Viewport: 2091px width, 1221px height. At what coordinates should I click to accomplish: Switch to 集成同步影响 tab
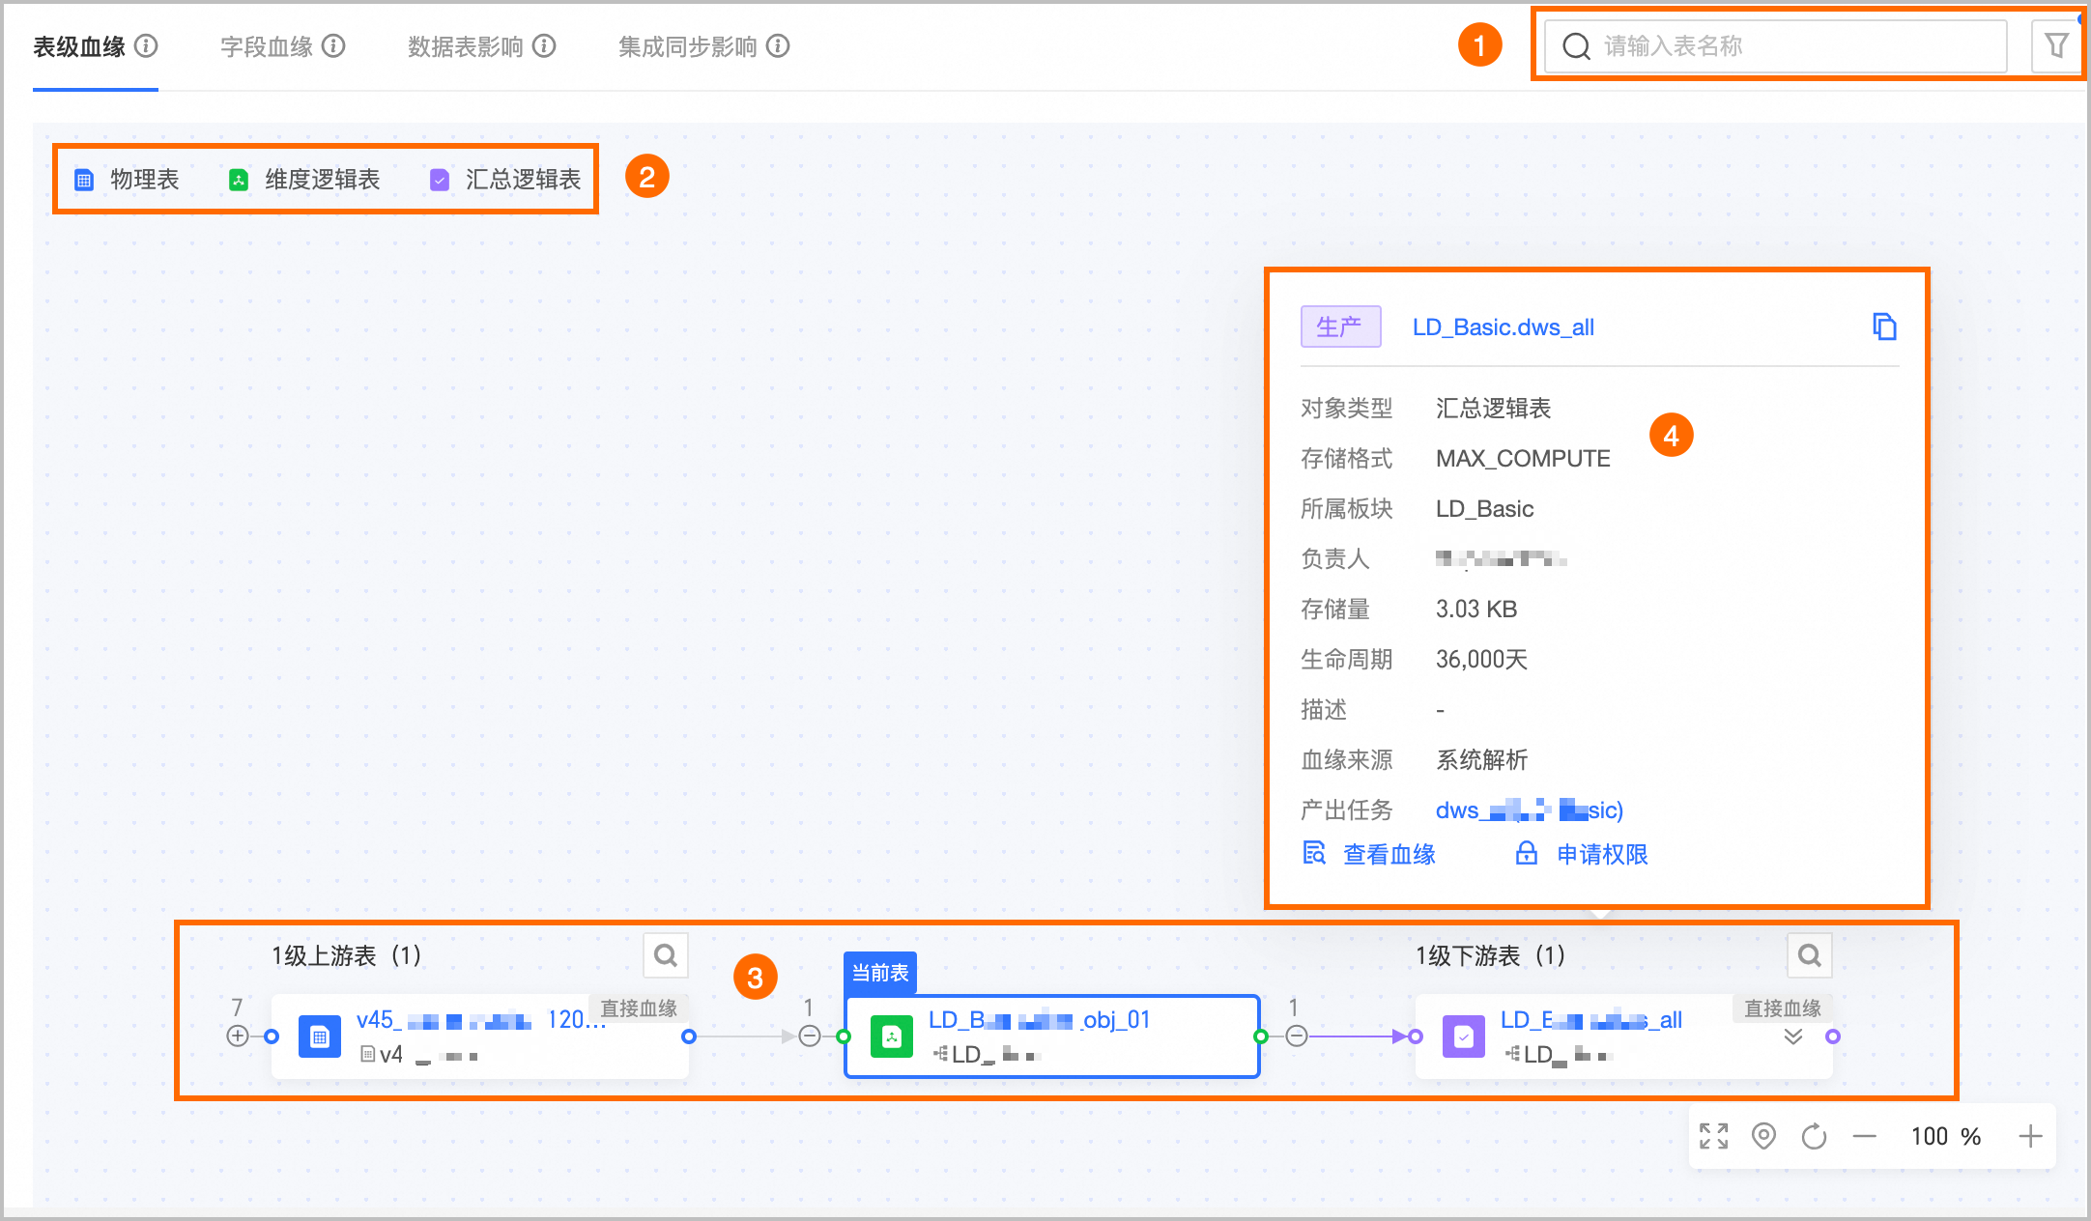coord(687,46)
